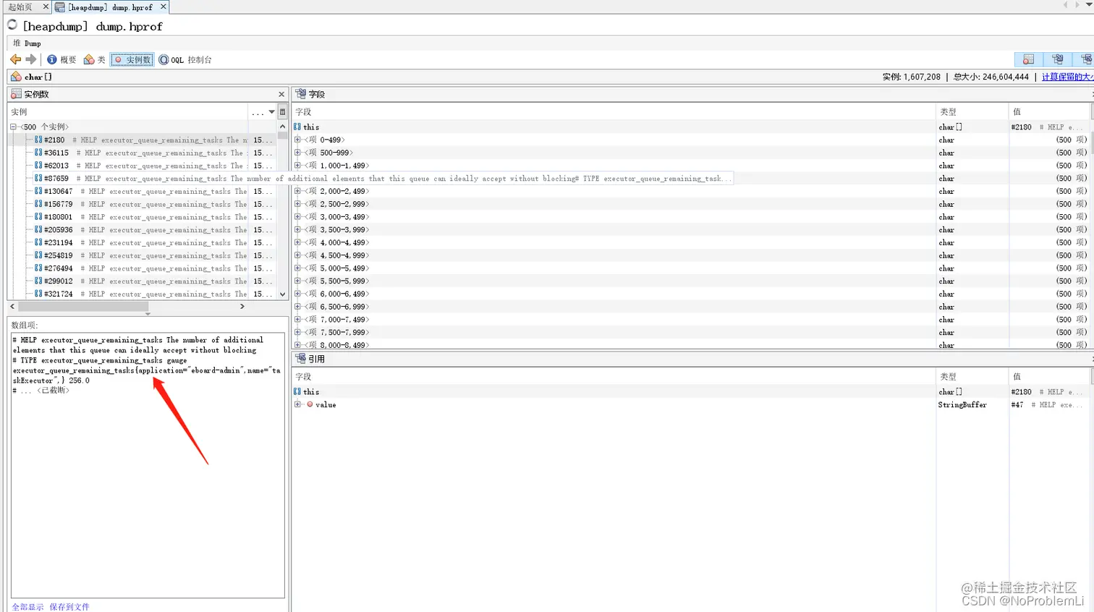Select instance #130647
Screen dimensions: 1094x612
[x=142, y=191]
